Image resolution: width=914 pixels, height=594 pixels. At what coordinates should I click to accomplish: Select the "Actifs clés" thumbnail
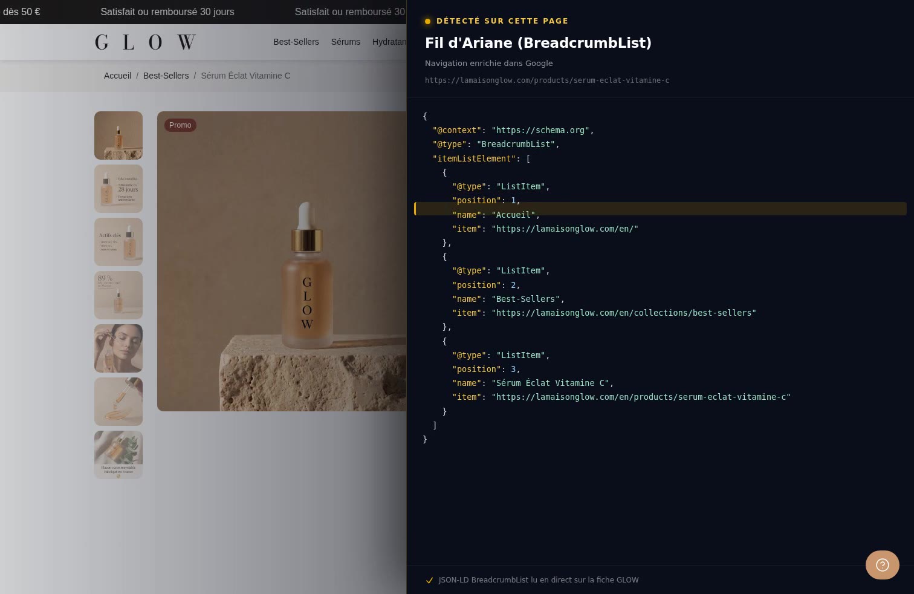pos(118,242)
